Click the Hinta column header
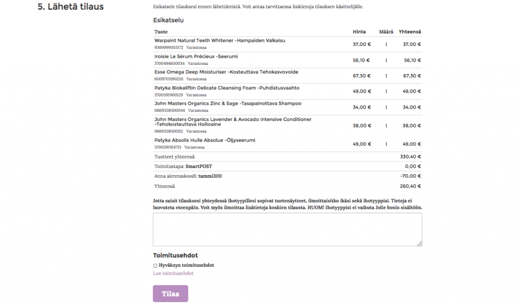This screenshot has height=305, width=523. pos(359,32)
